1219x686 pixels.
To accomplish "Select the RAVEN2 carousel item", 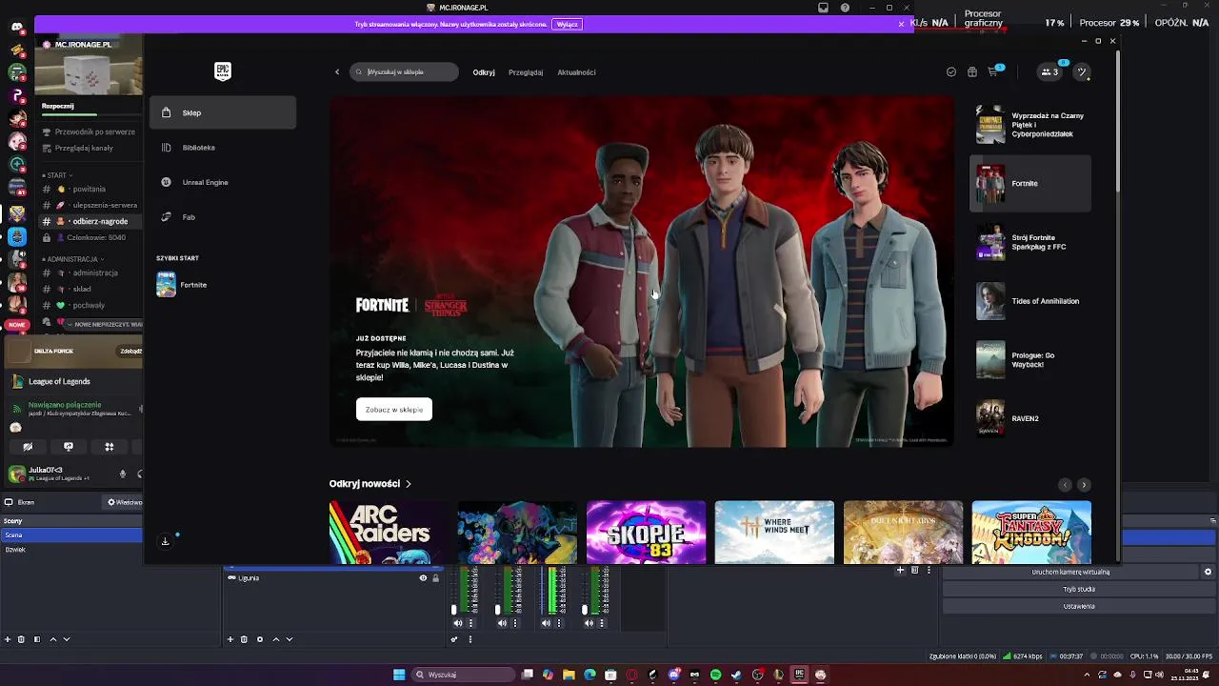I will click(x=1030, y=418).
